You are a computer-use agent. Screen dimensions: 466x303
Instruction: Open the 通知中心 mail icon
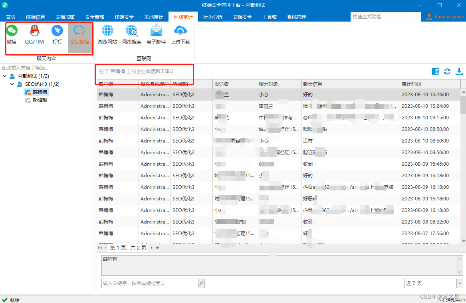point(440,300)
